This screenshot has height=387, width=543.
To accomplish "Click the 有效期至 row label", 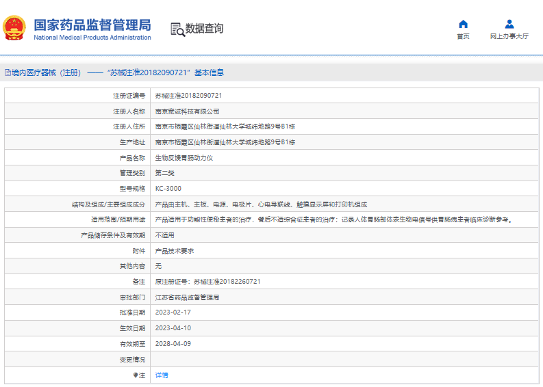I will [132, 344].
